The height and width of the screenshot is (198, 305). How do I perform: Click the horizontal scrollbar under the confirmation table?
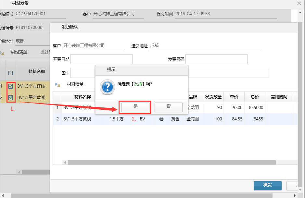[x=172, y=162]
